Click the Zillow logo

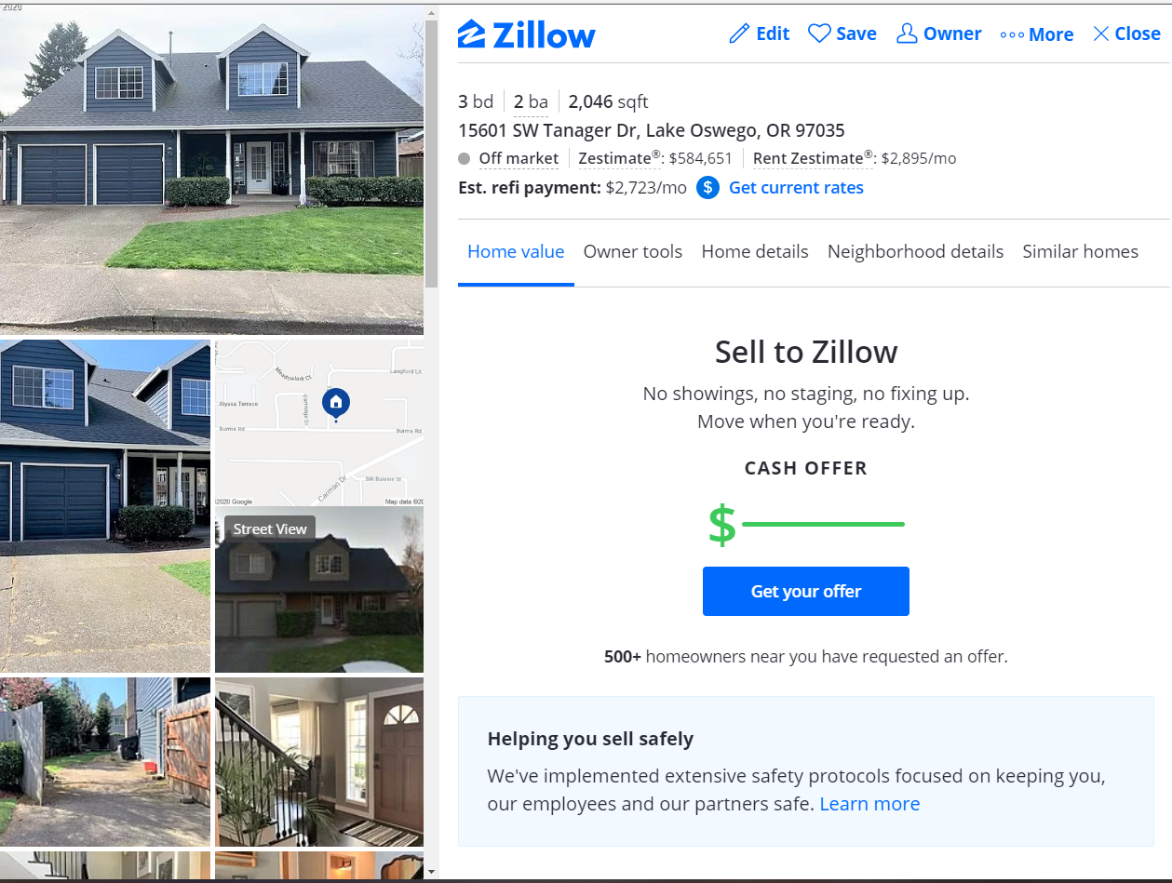526,34
